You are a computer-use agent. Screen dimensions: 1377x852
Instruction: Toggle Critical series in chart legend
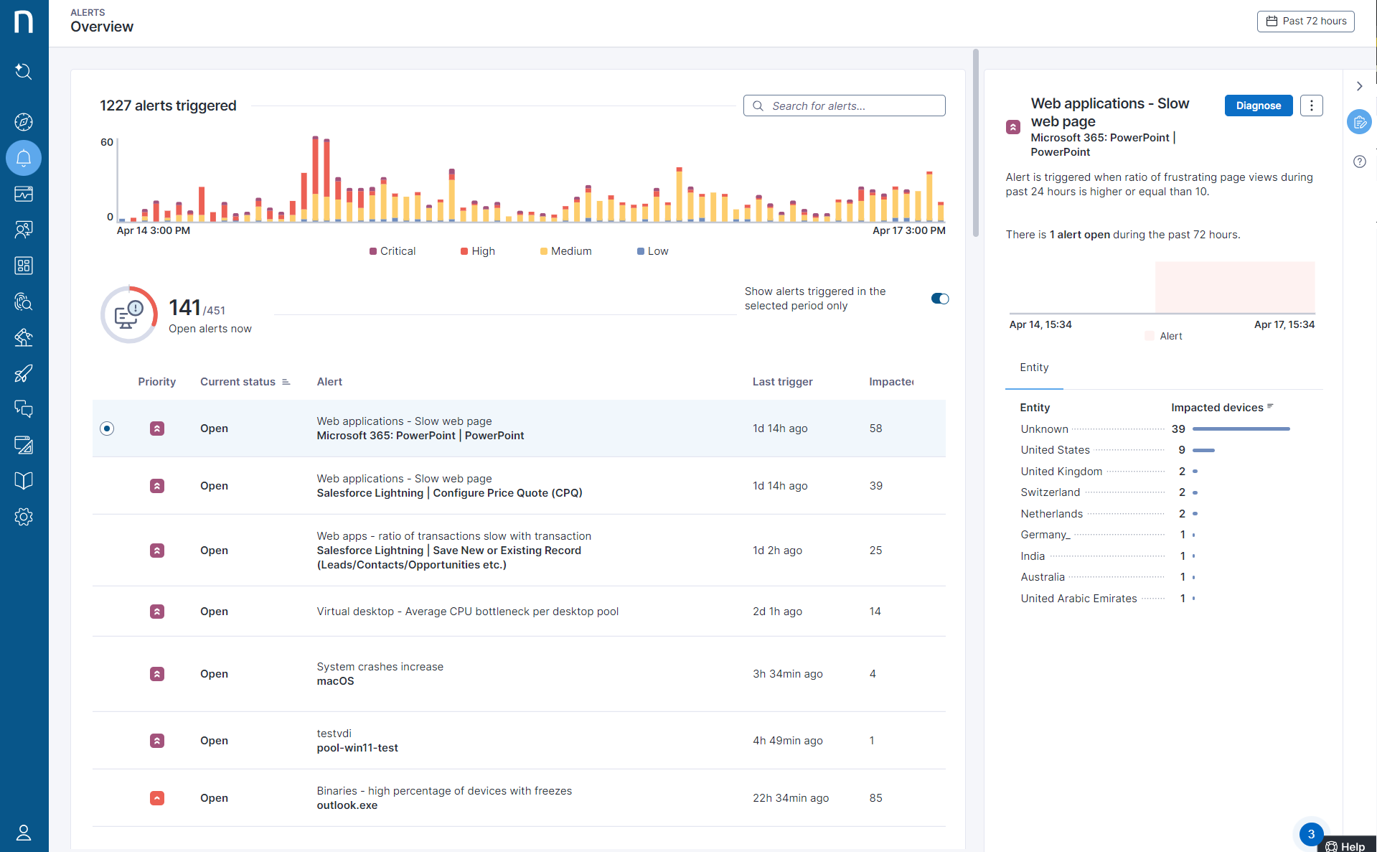393,251
